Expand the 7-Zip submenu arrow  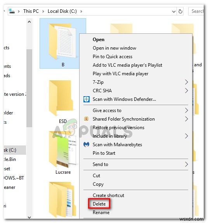click(187, 82)
